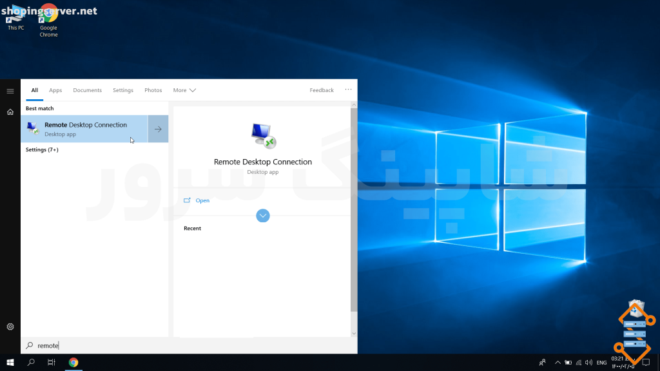Image resolution: width=660 pixels, height=371 pixels.
Task: Click the search box containing 'remote'
Action: [189, 345]
